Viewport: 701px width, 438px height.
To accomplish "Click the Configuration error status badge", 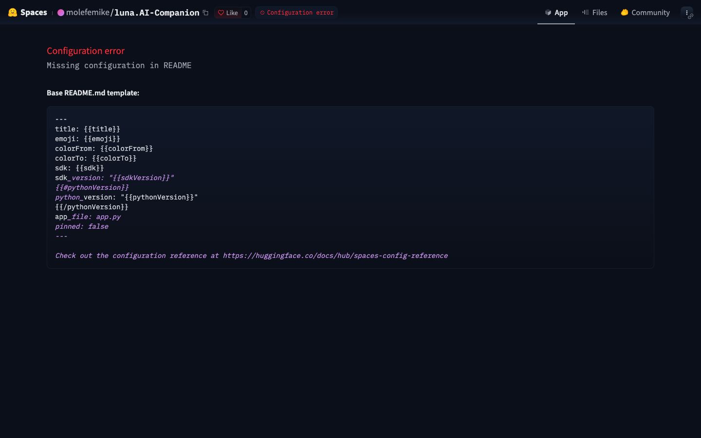I will pyautogui.click(x=296, y=13).
